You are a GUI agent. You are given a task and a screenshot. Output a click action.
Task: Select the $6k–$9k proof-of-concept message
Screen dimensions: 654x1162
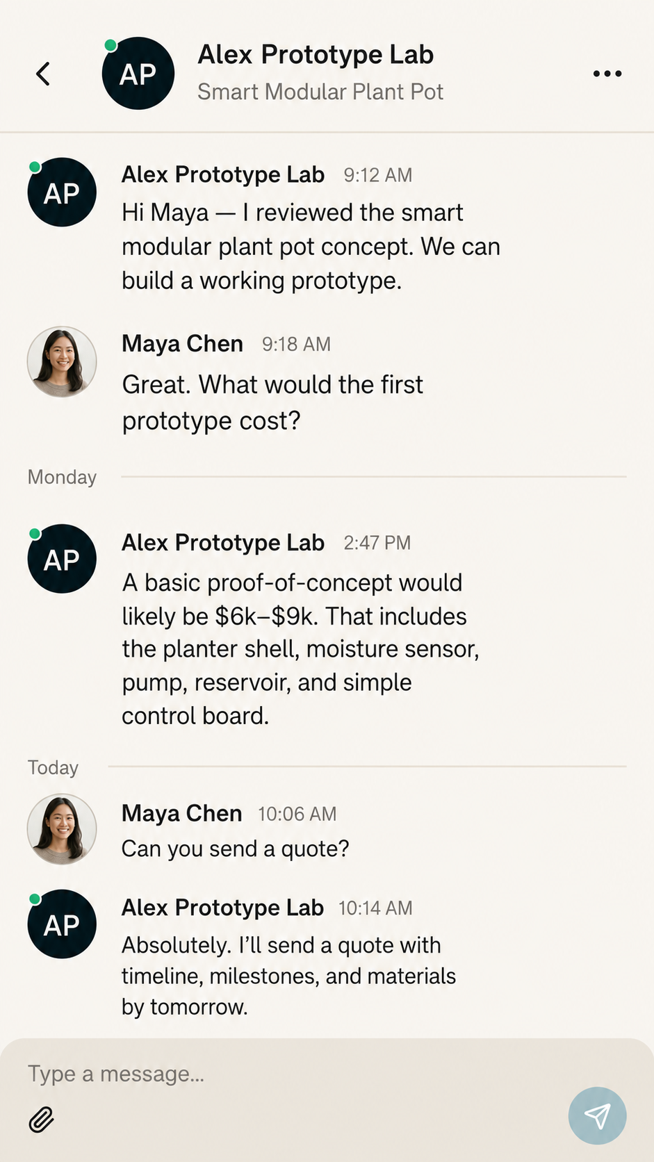pos(300,649)
